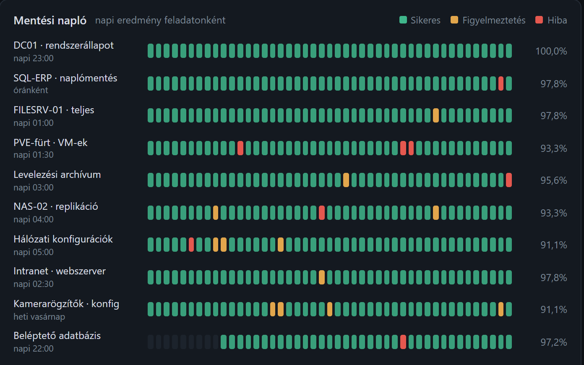584x365 pixels.
Task: Select the "Hiba" legend label
Action: coord(557,20)
